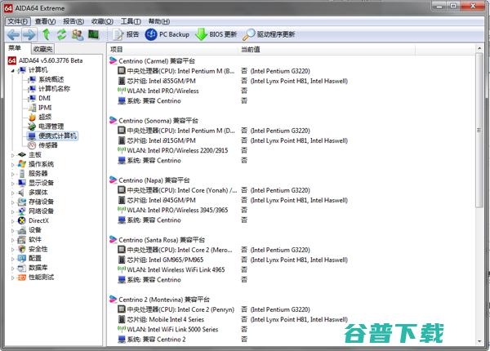Switch to the 收藏夹 tab
This screenshot has height=351, width=490.
pyautogui.click(x=42, y=49)
